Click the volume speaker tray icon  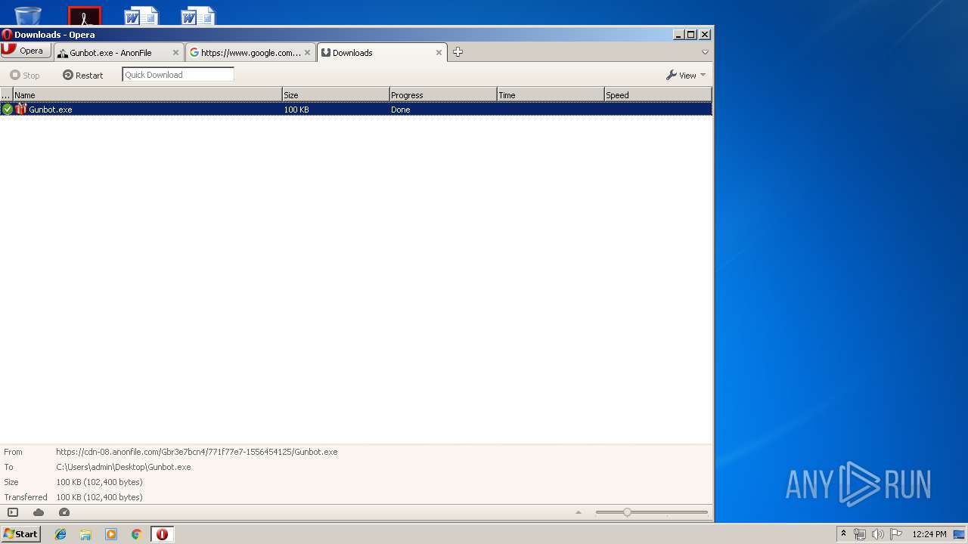click(877, 534)
